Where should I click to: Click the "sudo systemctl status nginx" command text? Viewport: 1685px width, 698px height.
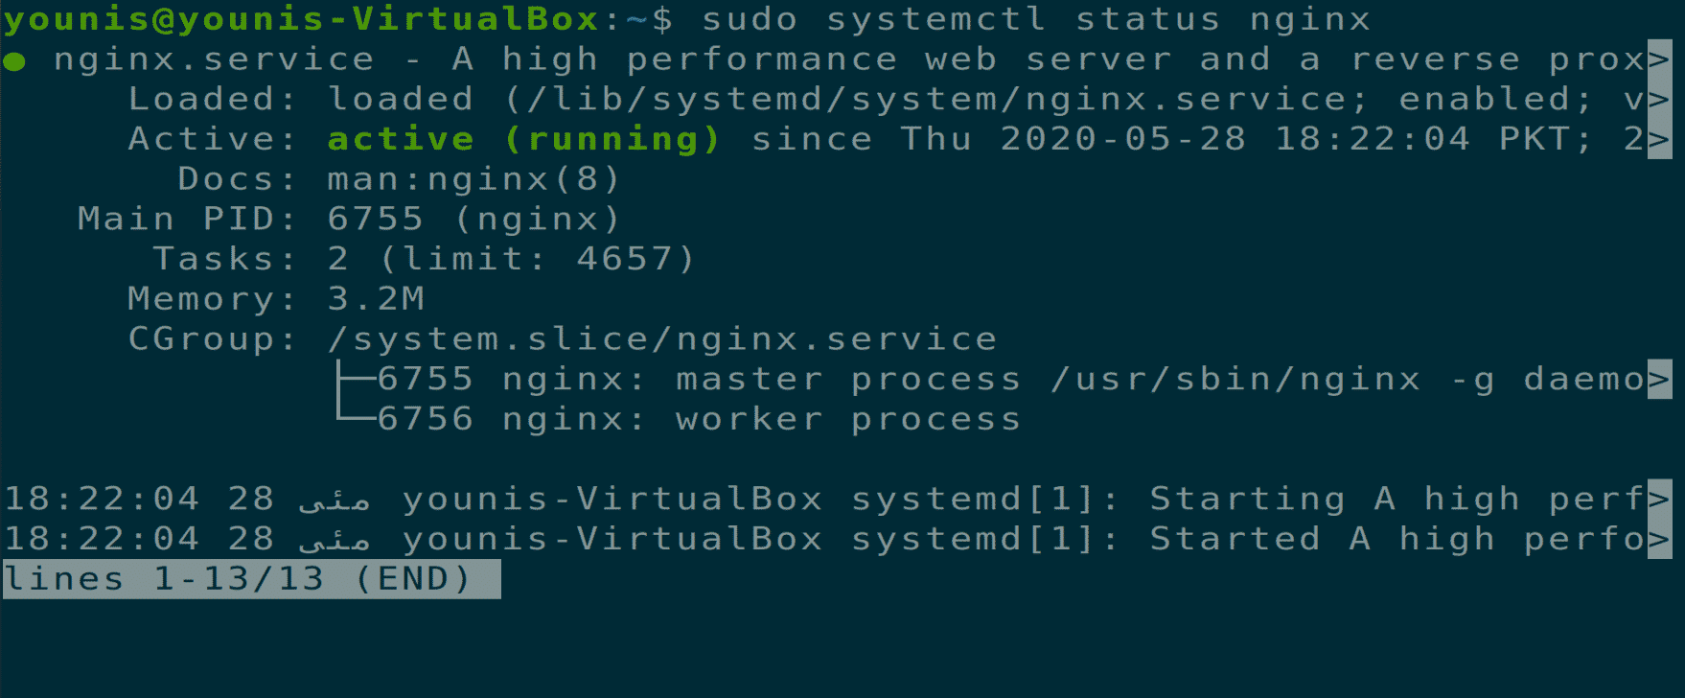pyautogui.click(x=1035, y=19)
